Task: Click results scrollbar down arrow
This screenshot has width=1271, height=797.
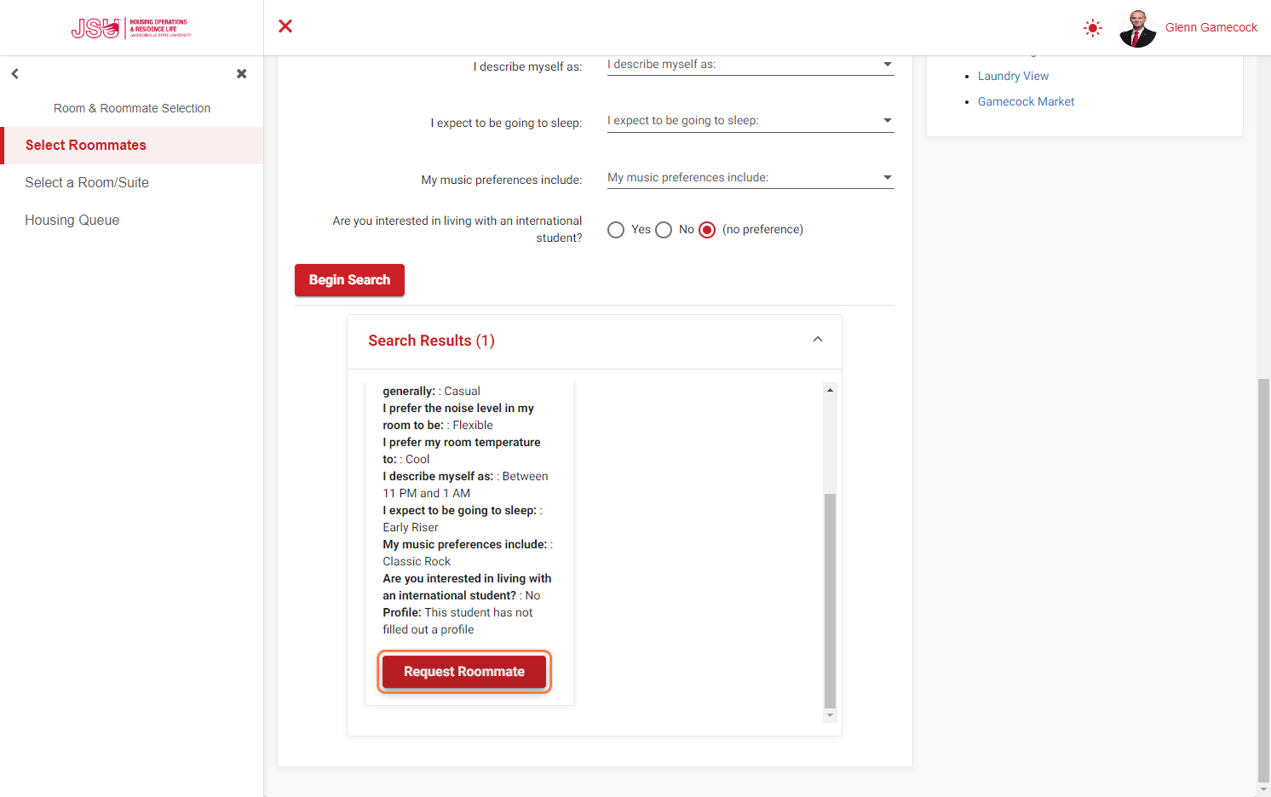Action: click(x=830, y=715)
